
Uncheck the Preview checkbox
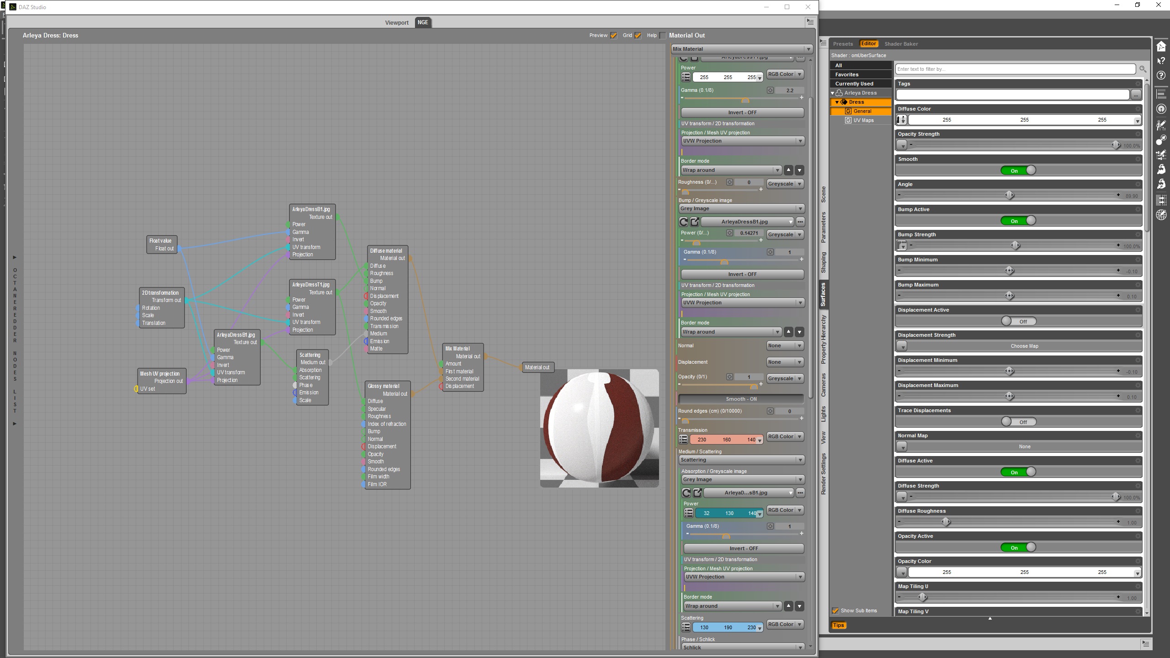[614, 36]
